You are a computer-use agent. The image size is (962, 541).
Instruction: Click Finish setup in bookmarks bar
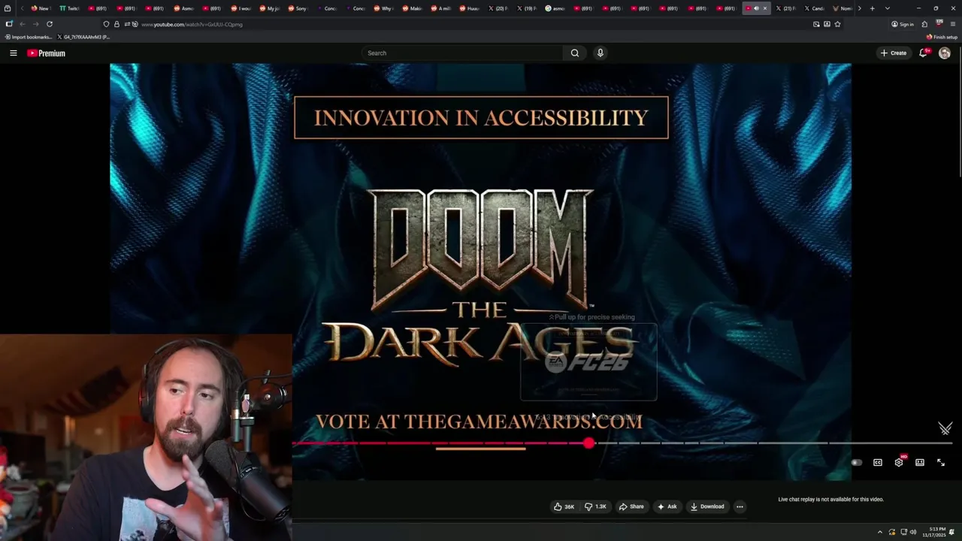point(942,37)
